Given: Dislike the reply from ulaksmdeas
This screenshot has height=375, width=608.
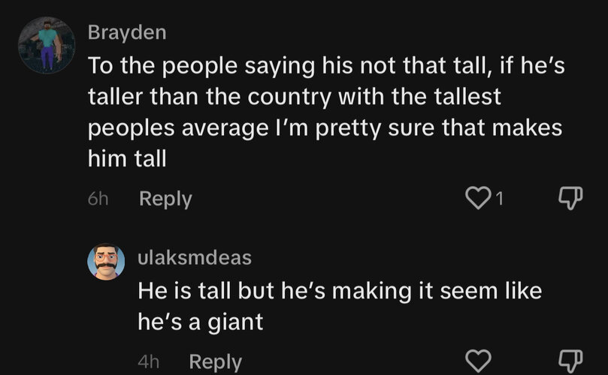Looking at the screenshot, I should (570, 361).
